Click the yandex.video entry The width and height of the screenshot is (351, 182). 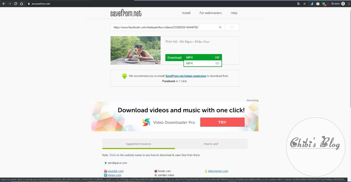pos(166,175)
